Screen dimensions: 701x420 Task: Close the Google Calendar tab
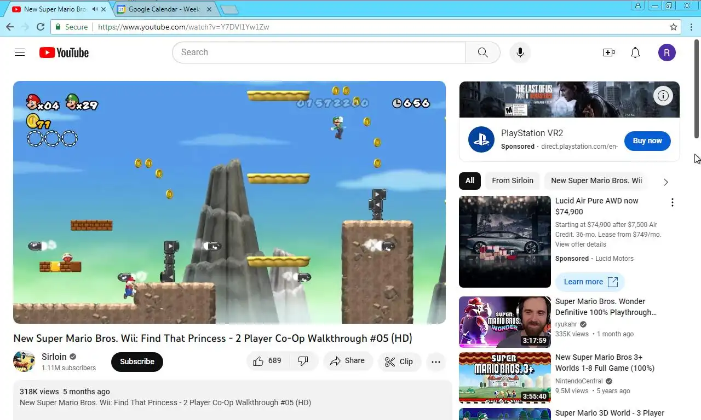209,9
